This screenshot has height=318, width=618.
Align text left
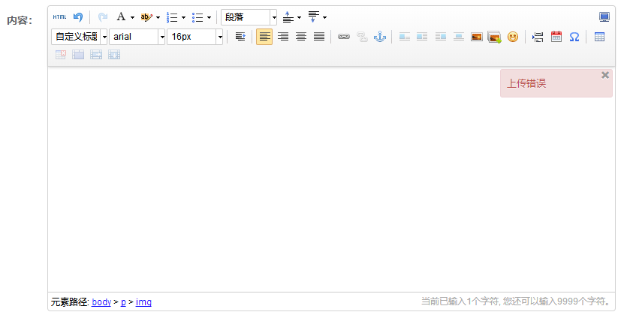click(x=264, y=37)
